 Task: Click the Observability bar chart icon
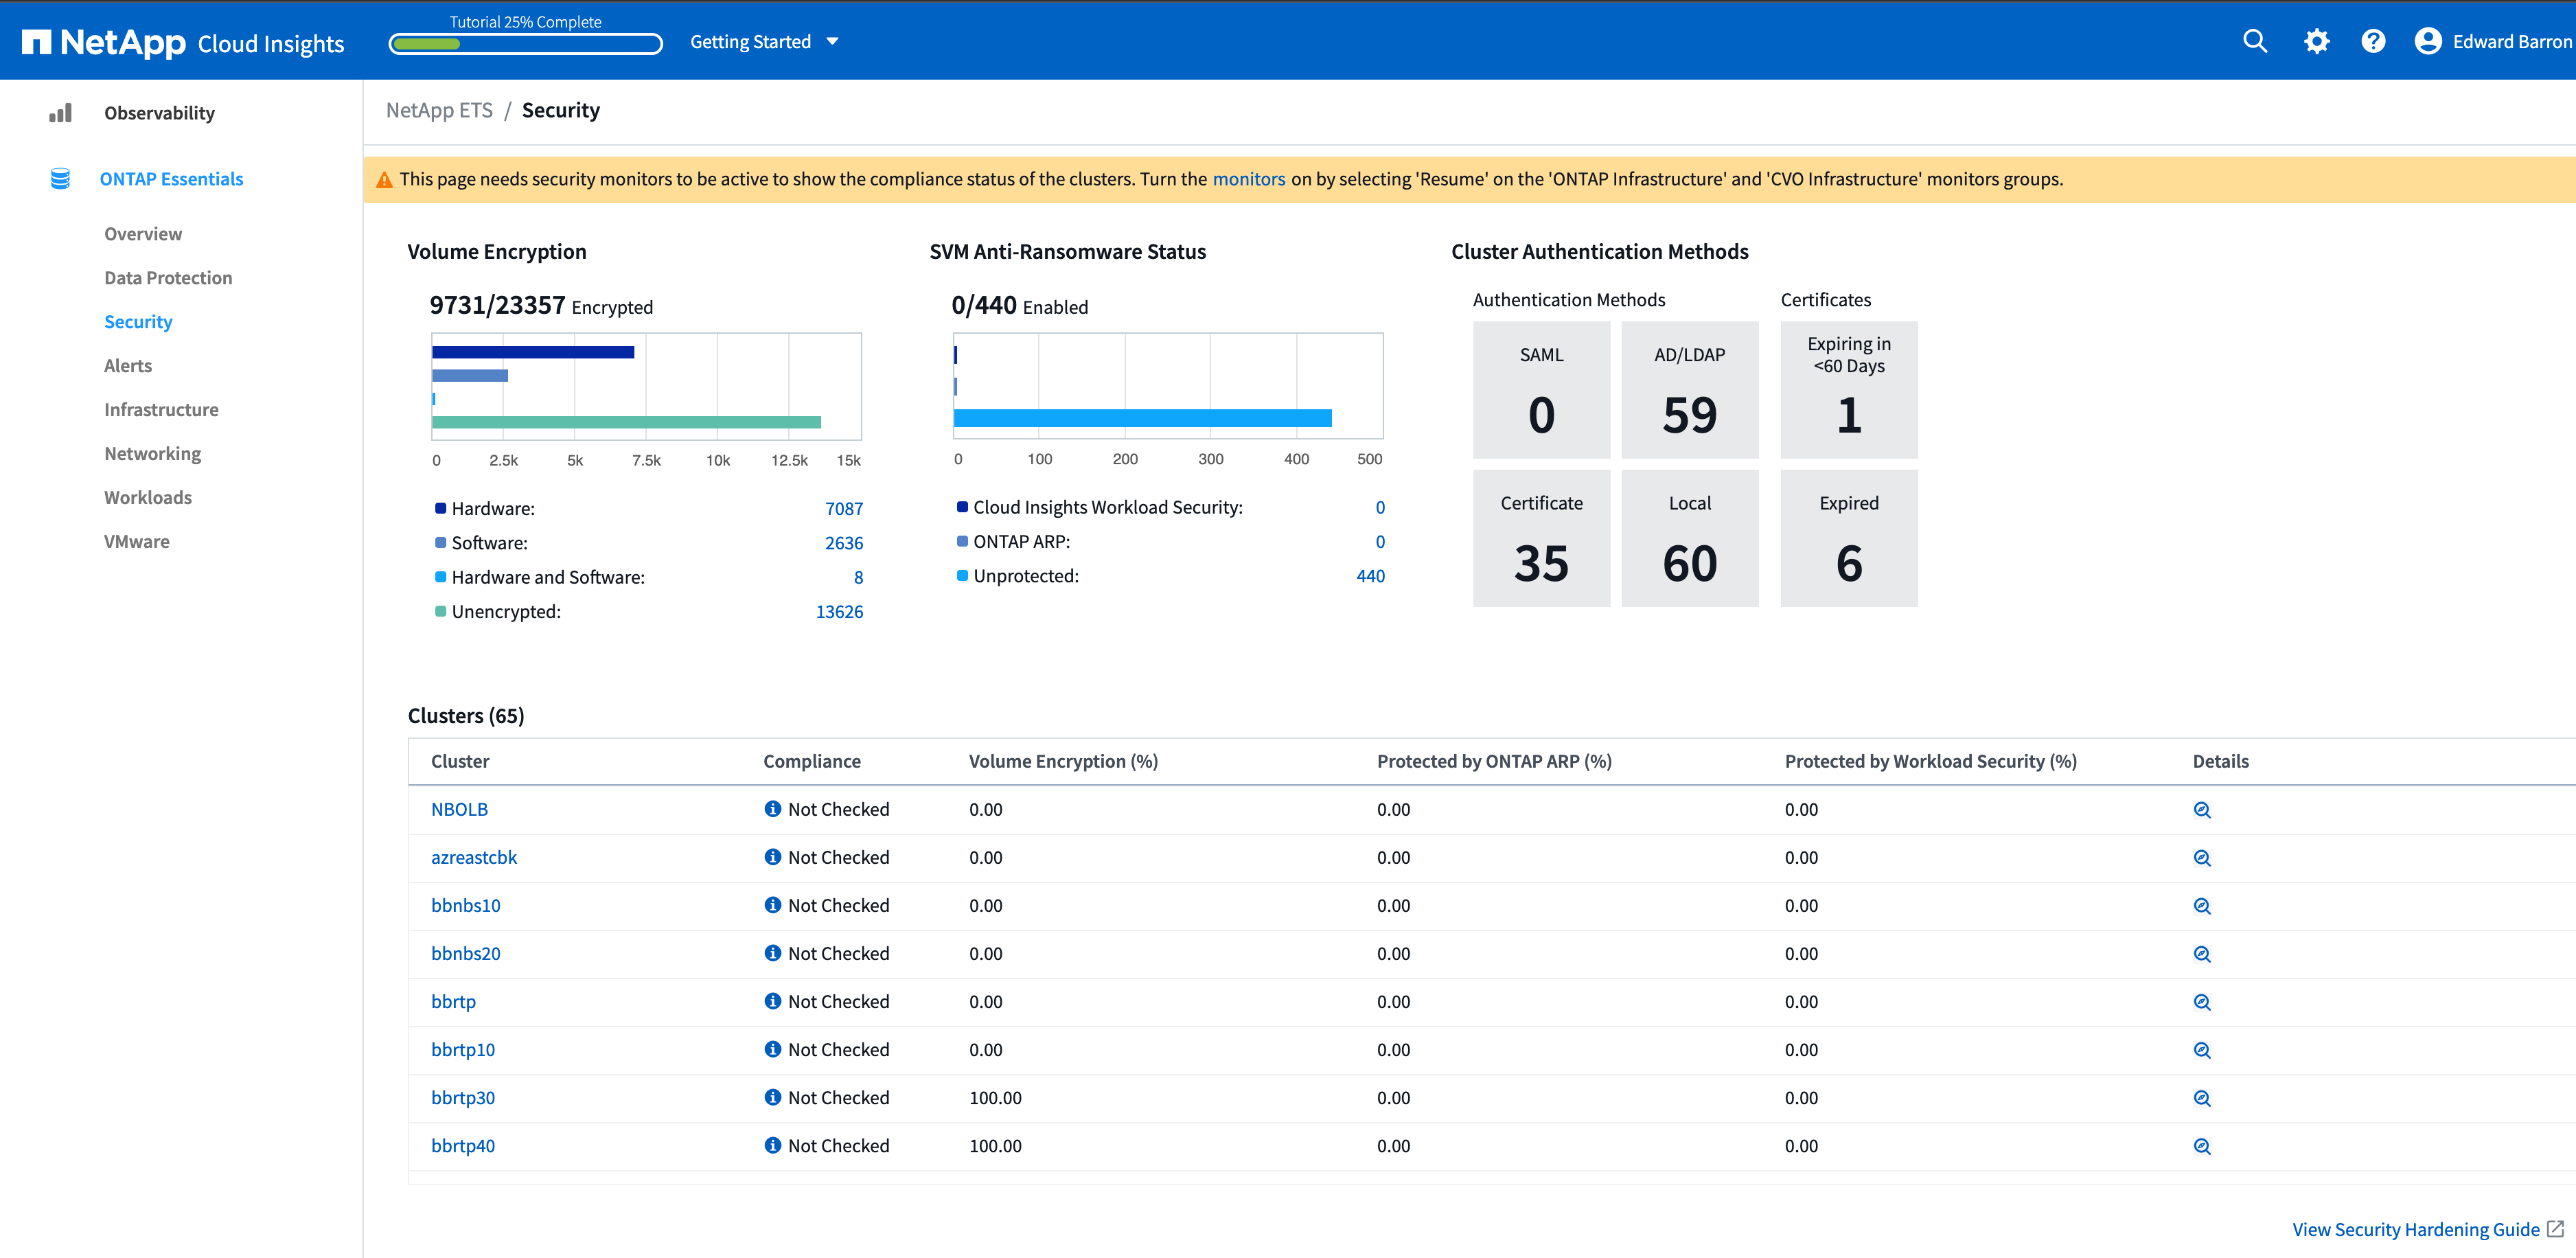tap(60, 113)
